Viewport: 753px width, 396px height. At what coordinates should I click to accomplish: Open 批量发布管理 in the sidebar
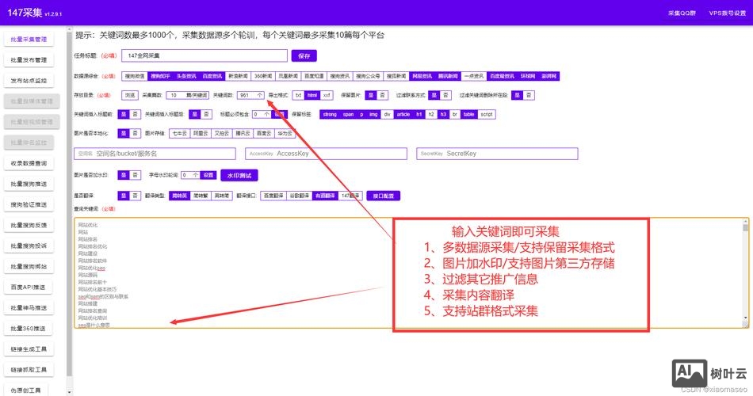coord(29,60)
